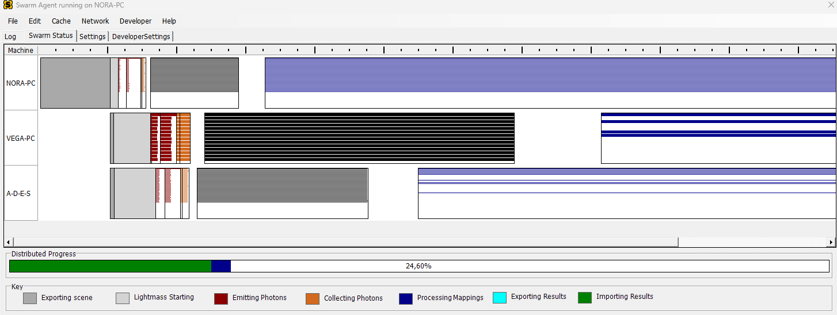The height and width of the screenshot is (315, 837).
Task: Click VEGA-PC's orange Collecting Photons block
Action: coord(184,138)
